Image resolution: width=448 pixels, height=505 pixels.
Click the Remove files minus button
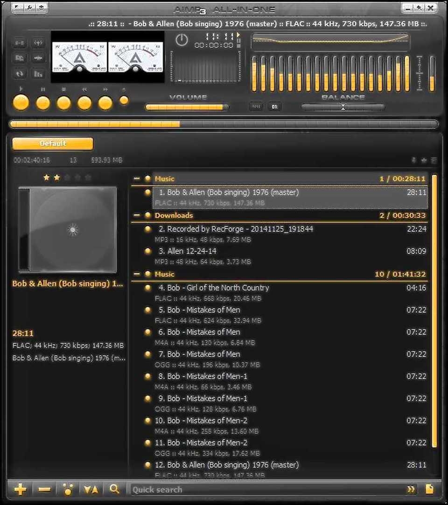[44, 490]
